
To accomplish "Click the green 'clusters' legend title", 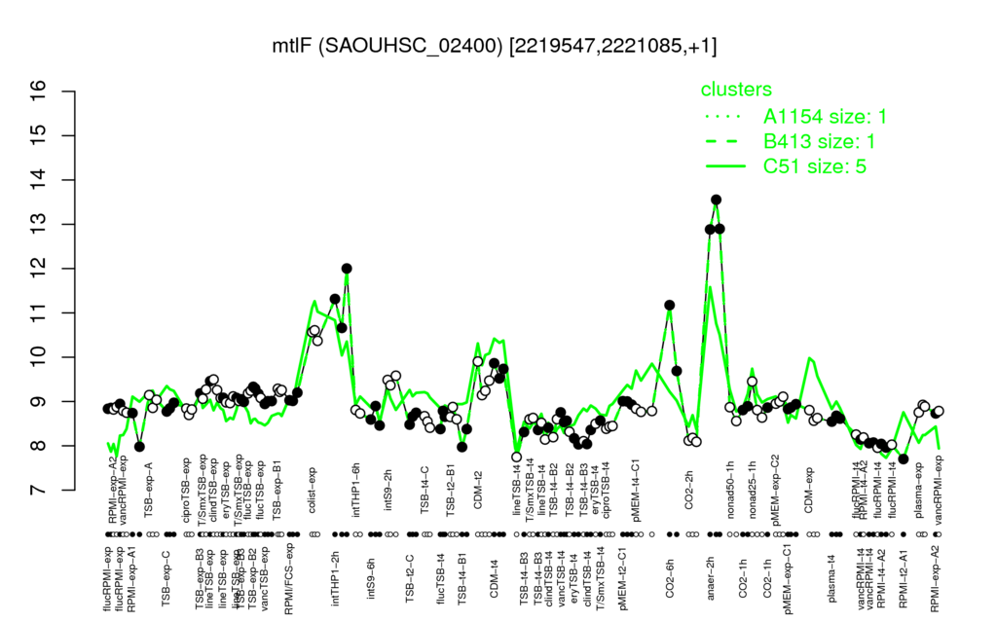I will pyautogui.click(x=736, y=89).
